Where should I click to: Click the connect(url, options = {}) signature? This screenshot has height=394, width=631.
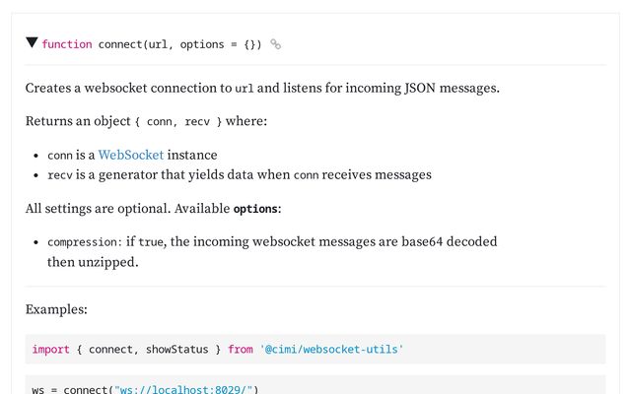pos(179,44)
